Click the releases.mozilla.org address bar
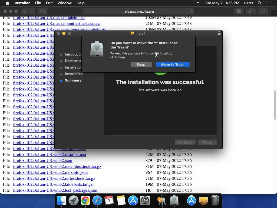 coord(138,11)
